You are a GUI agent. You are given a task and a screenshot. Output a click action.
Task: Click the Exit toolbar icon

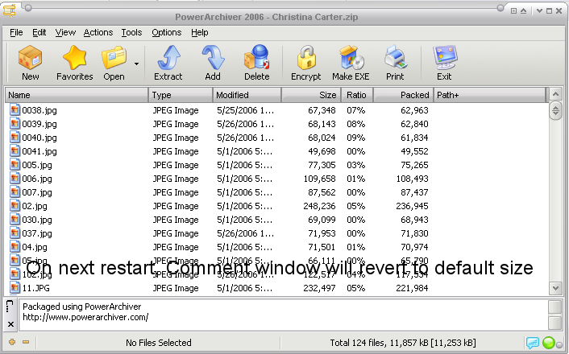pyautogui.click(x=445, y=57)
